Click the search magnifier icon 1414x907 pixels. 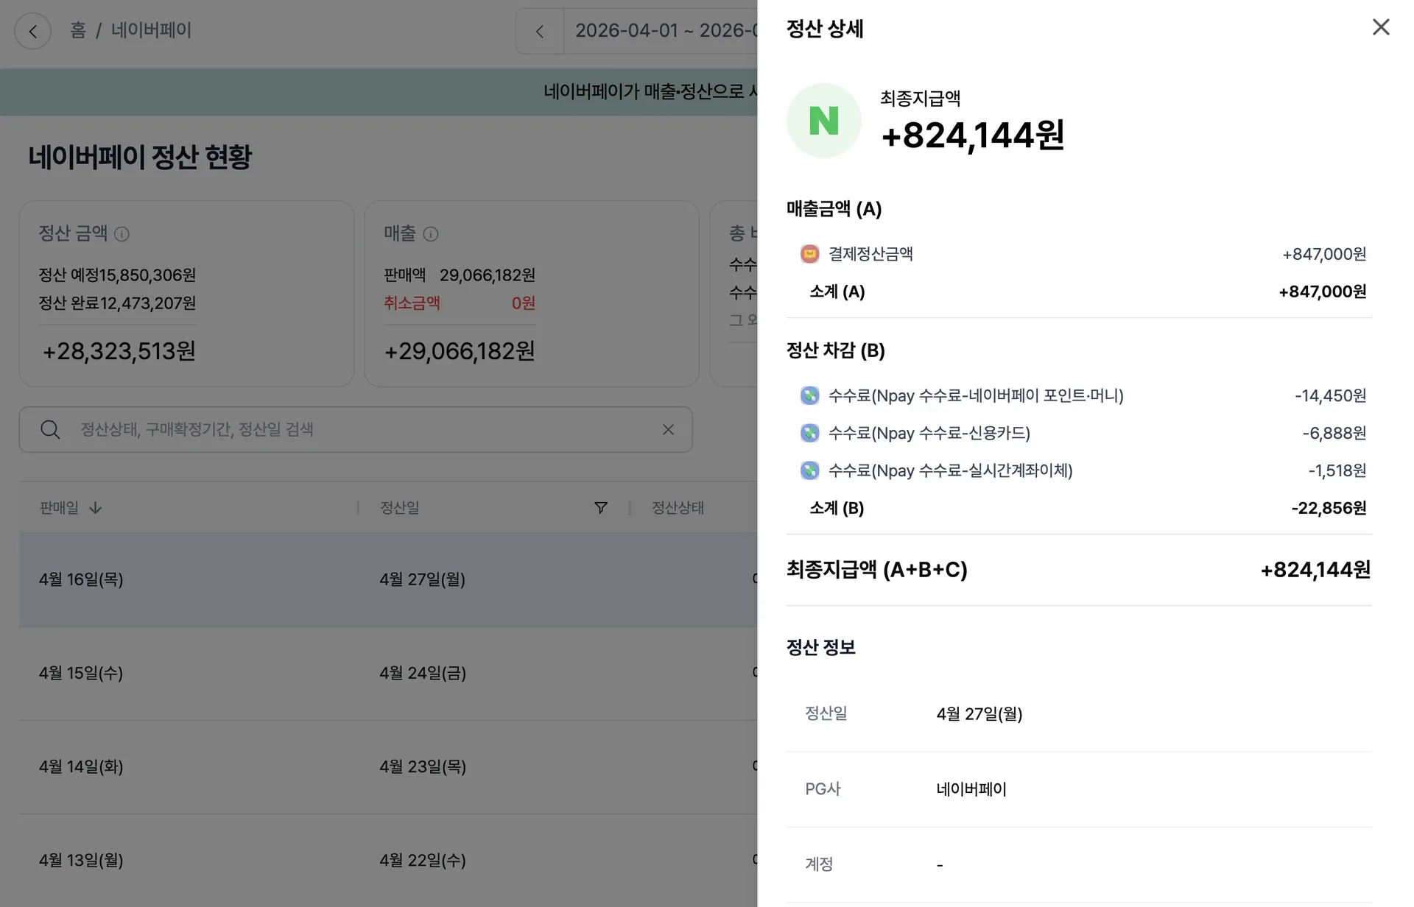click(x=50, y=429)
